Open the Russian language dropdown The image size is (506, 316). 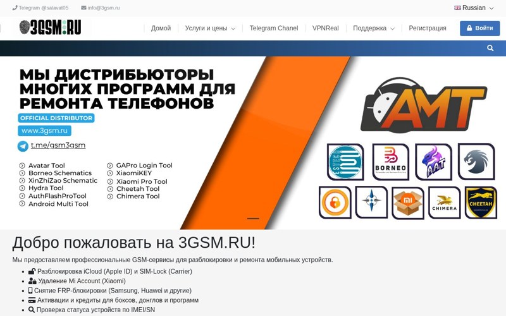coord(474,8)
